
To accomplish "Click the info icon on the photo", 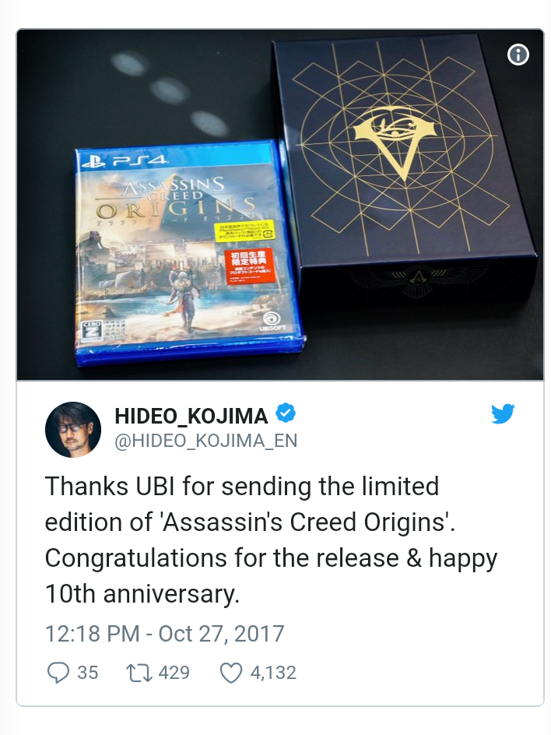I will 518,55.
